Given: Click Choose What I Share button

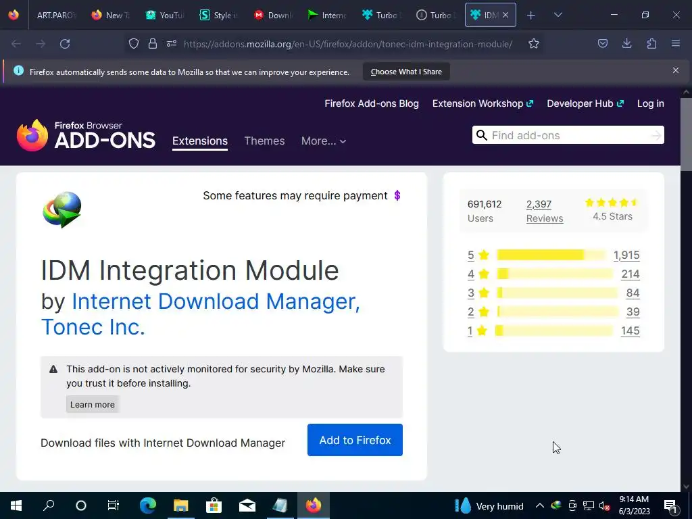Looking at the screenshot, I should click(406, 72).
